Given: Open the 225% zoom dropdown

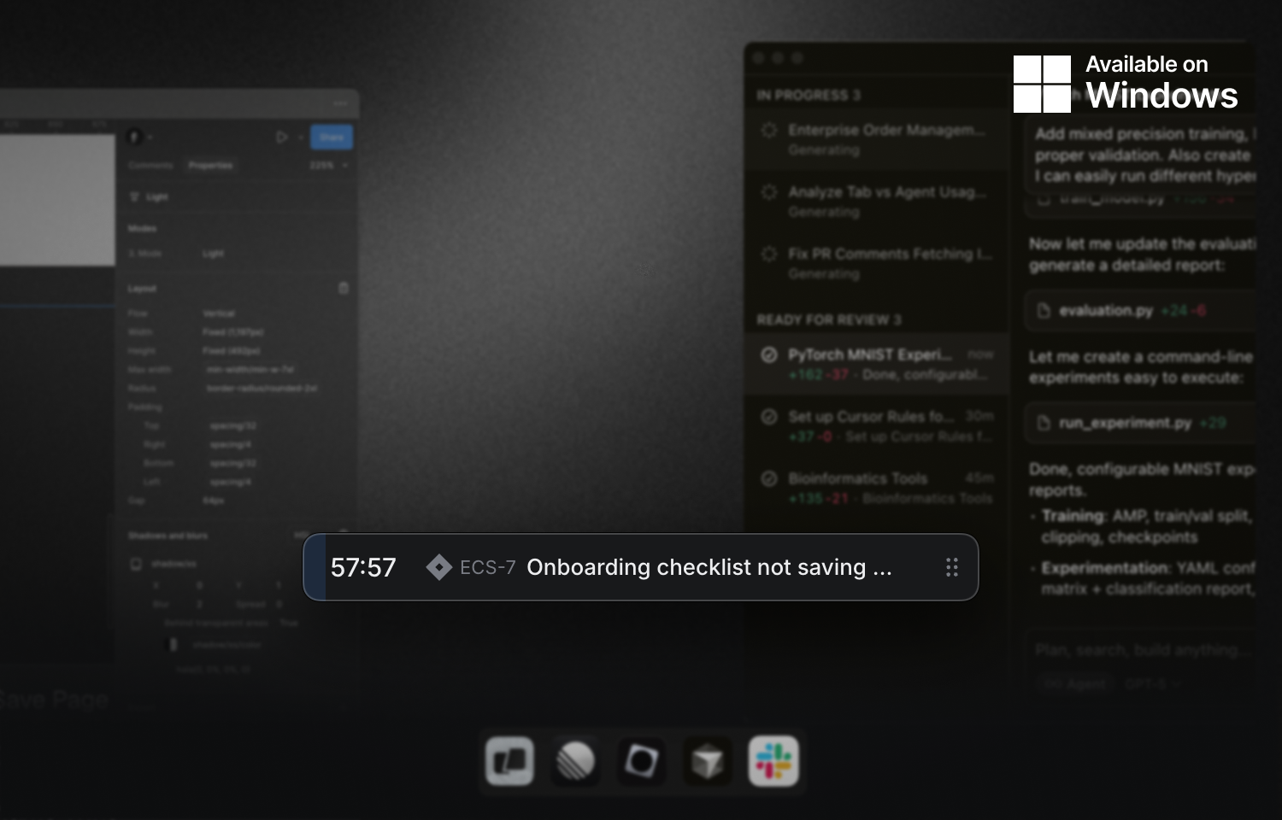Looking at the screenshot, I should 329,166.
